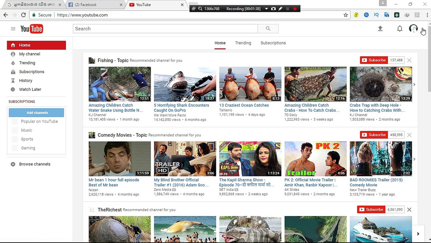Click the Comedy Movies - Topic channel avatar

tap(92, 135)
